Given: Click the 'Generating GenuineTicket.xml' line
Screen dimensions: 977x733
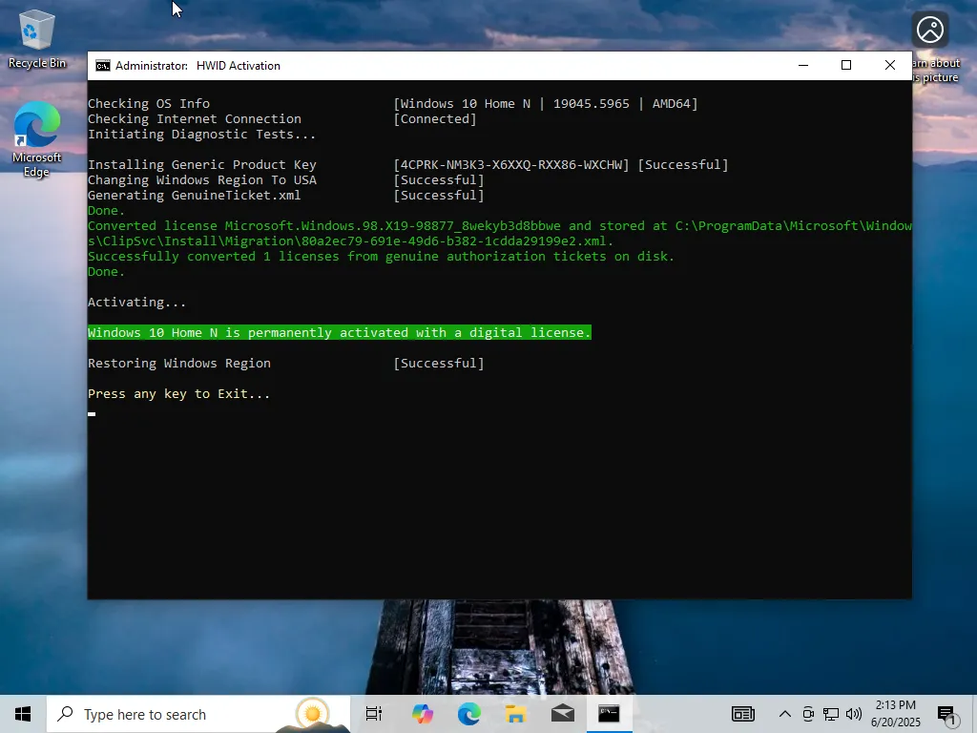Looking at the screenshot, I should tap(286, 195).
